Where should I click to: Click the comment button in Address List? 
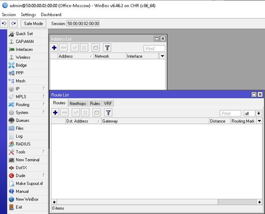(x=96, y=48)
